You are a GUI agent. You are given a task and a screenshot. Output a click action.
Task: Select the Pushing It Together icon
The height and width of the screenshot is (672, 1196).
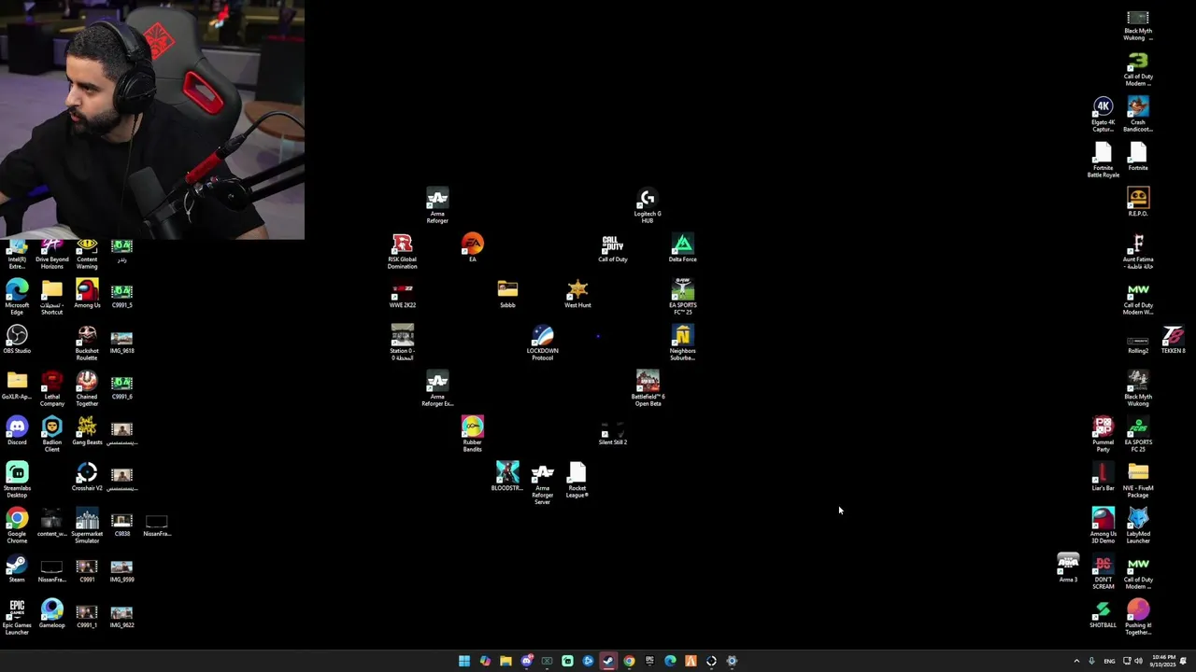(1138, 617)
